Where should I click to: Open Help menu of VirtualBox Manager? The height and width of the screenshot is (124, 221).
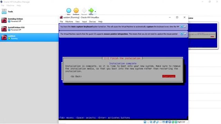tap(18, 6)
